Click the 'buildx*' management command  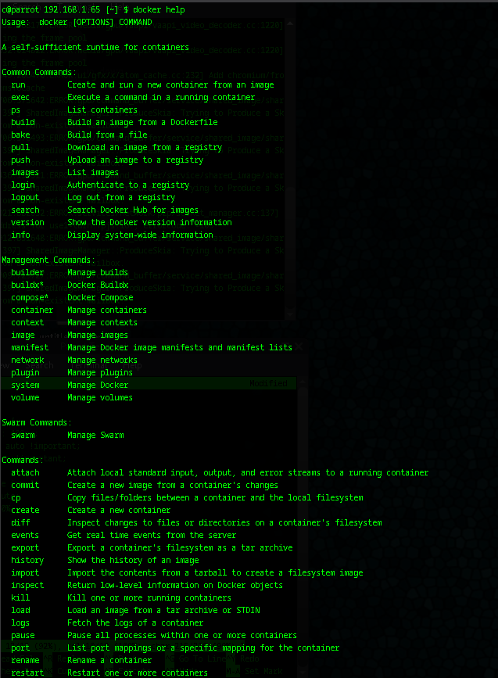27,285
